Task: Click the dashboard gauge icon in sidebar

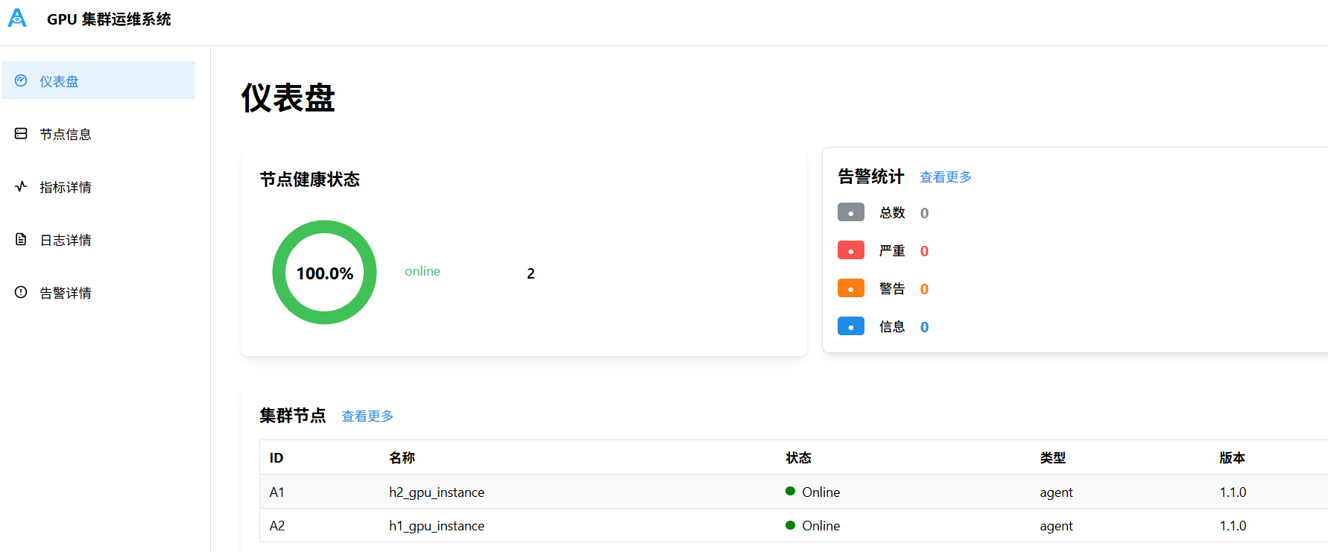Action: 21,80
